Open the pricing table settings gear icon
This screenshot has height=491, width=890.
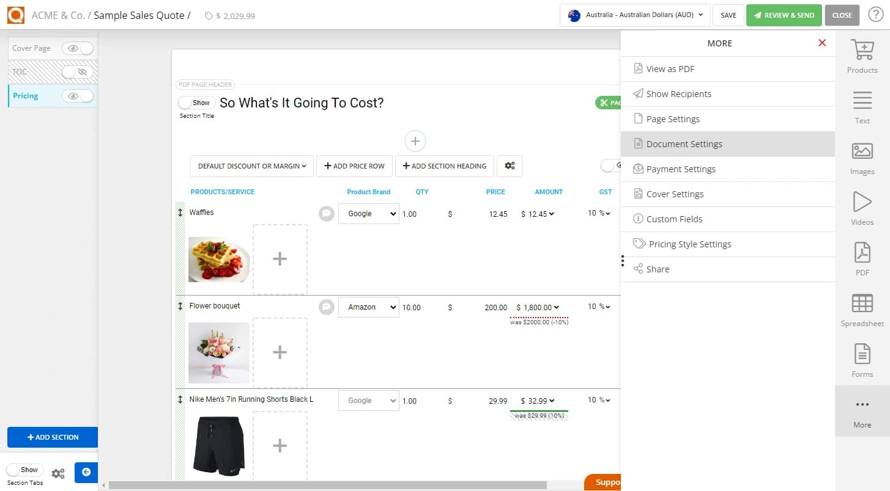coord(510,165)
